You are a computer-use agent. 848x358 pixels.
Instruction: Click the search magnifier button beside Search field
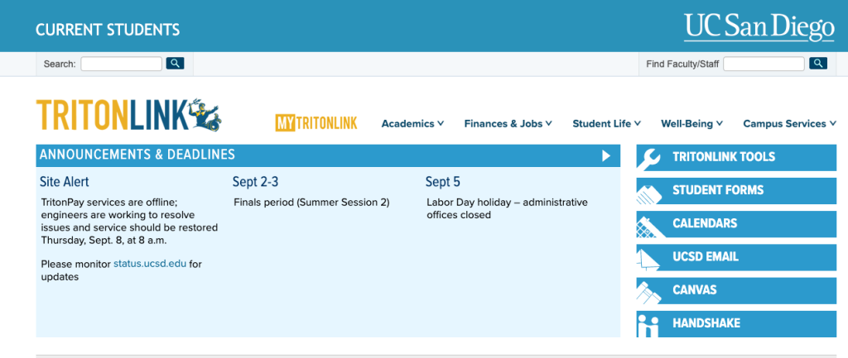pos(175,64)
